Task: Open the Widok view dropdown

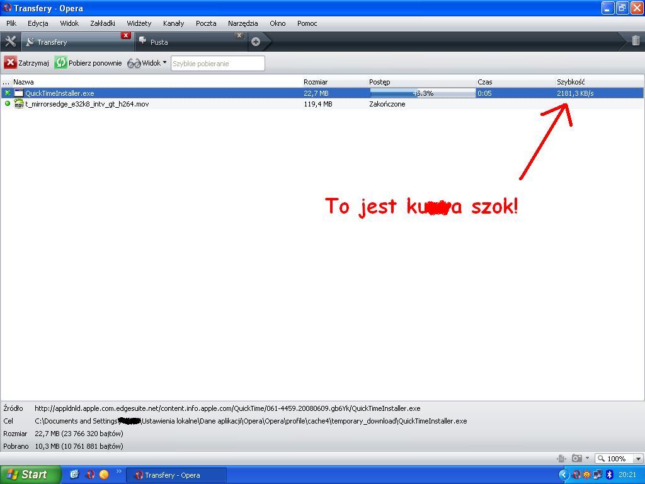Action: pos(147,63)
